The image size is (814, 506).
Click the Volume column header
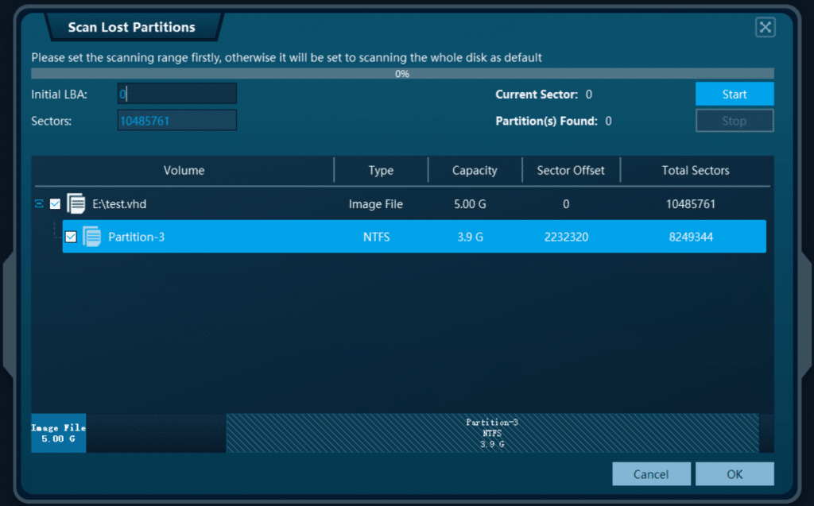point(184,170)
